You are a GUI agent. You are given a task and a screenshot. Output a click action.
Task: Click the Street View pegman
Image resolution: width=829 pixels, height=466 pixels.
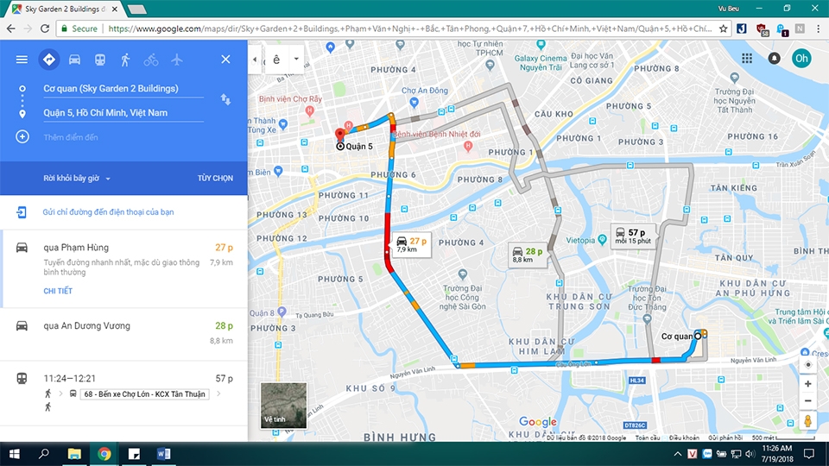click(808, 420)
